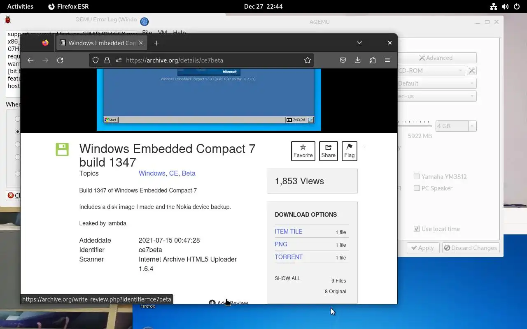
Task: Go back using Firefox back arrow
Action: point(30,60)
